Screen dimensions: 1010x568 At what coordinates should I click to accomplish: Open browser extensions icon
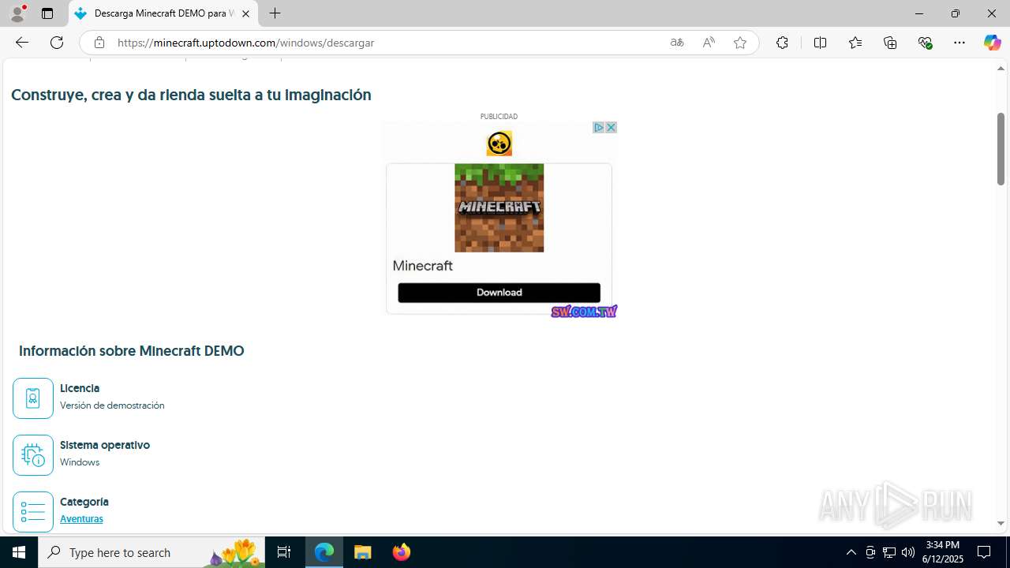pos(782,43)
